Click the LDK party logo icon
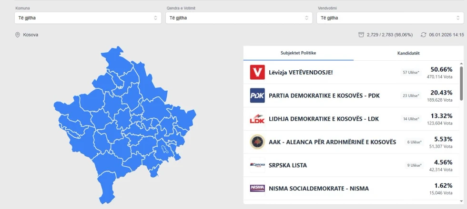Viewport: 467px width, 209px height. coord(257,119)
